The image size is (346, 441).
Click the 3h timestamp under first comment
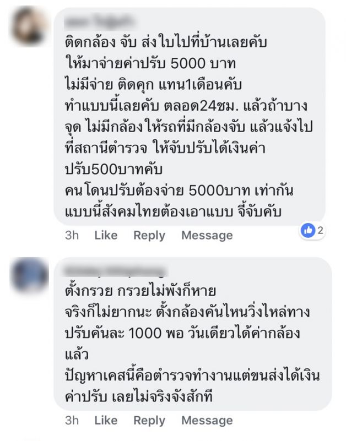[x=72, y=235]
